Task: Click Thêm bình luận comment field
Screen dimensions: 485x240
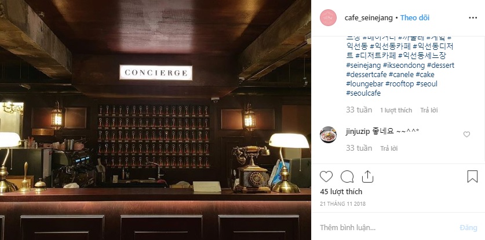Action: point(386,228)
